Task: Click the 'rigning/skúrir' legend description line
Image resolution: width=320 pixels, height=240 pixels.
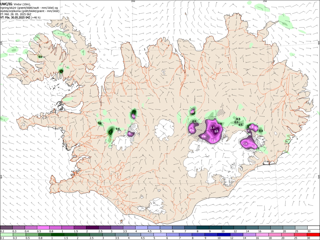Action: [x=29, y=8]
